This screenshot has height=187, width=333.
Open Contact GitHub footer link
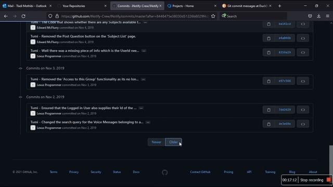pyautogui.click(x=200, y=172)
